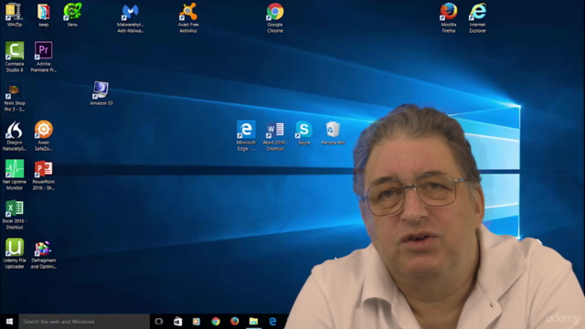
Task: Open File Explorer from the taskbar
Action: (253, 321)
